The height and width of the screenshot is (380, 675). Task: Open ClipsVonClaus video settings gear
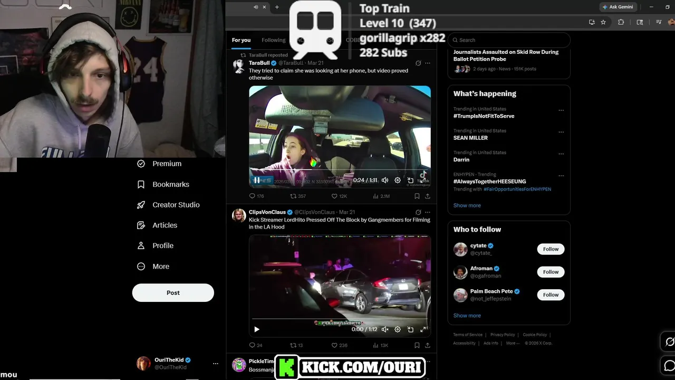398,329
